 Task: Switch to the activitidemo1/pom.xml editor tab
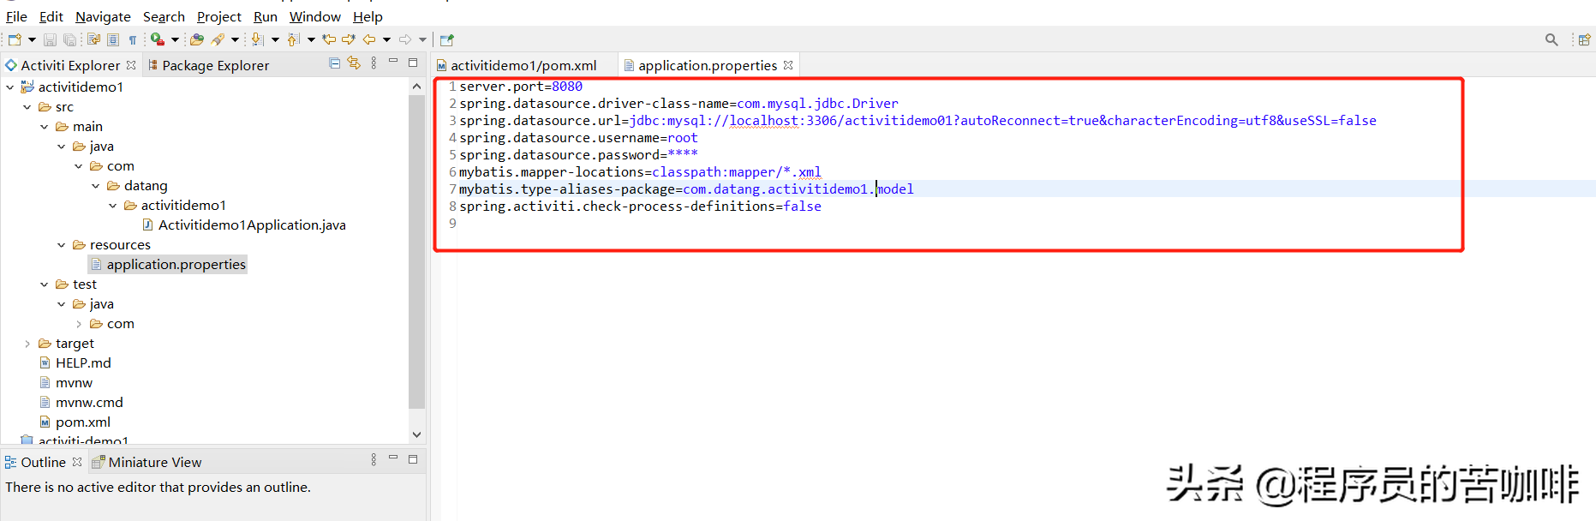click(523, 66)
